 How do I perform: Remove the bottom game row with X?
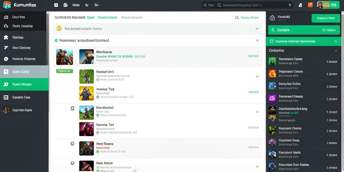257,167
